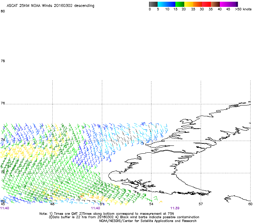
Task: Click the note line beginning "Note: 1) Times are GMT"
Action: (x=107, y=214)
